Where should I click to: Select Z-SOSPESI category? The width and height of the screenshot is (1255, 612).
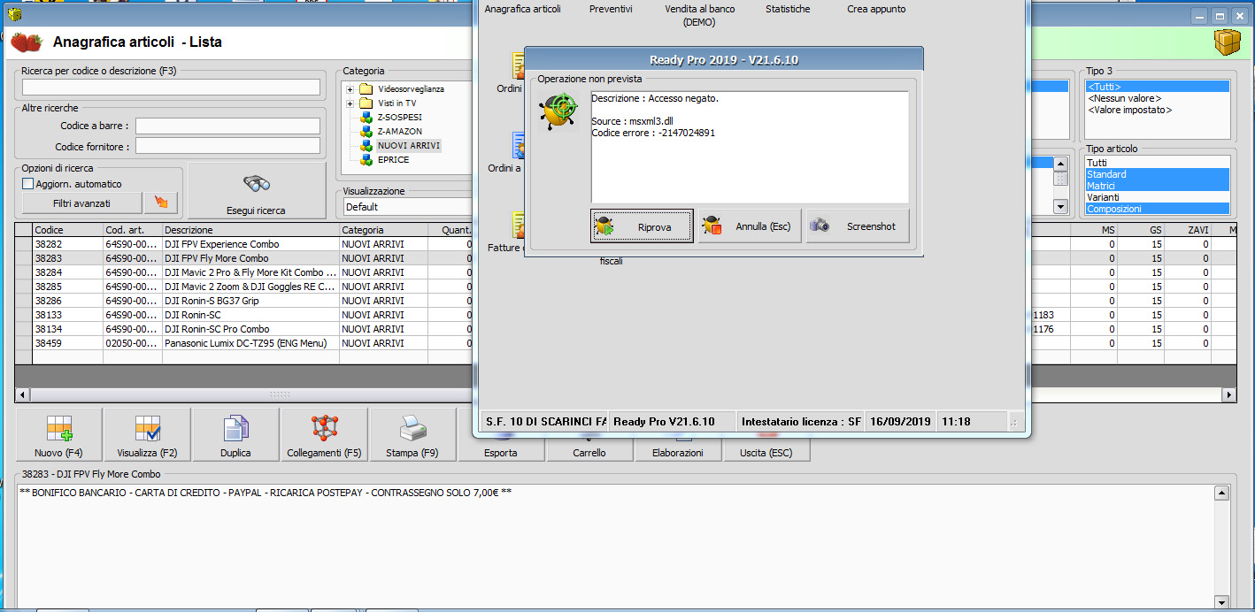(x=399, y=118)
